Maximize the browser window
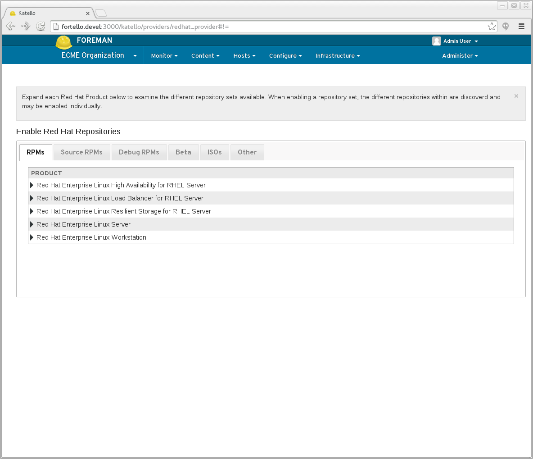The image size is (533, 459). click(x=514, y=5)
